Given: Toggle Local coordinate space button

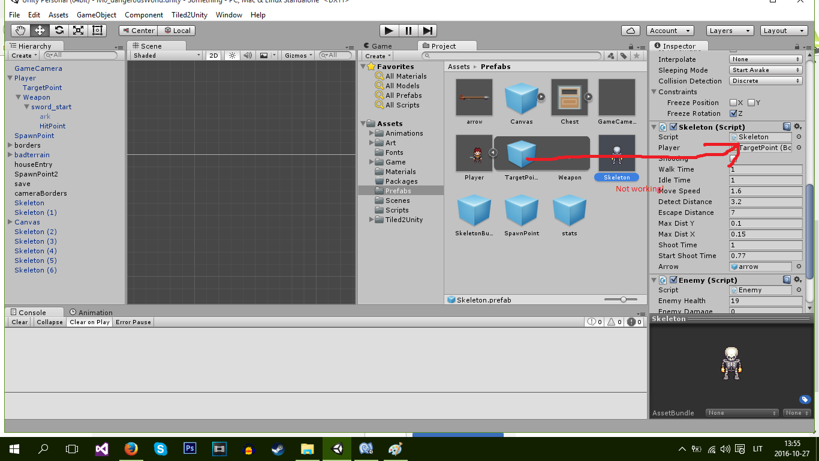Looking at the screenshot, I should [x=177, y=31].
